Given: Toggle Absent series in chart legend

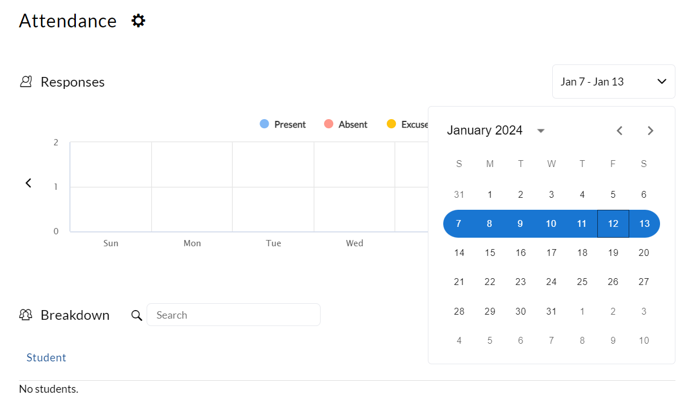Looking at the screenshot, I should coord(346,124).
